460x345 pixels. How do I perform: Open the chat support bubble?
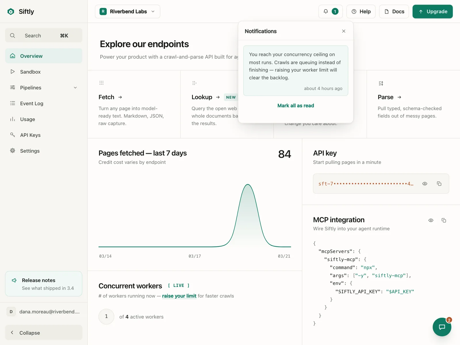[x=442, y=327]
